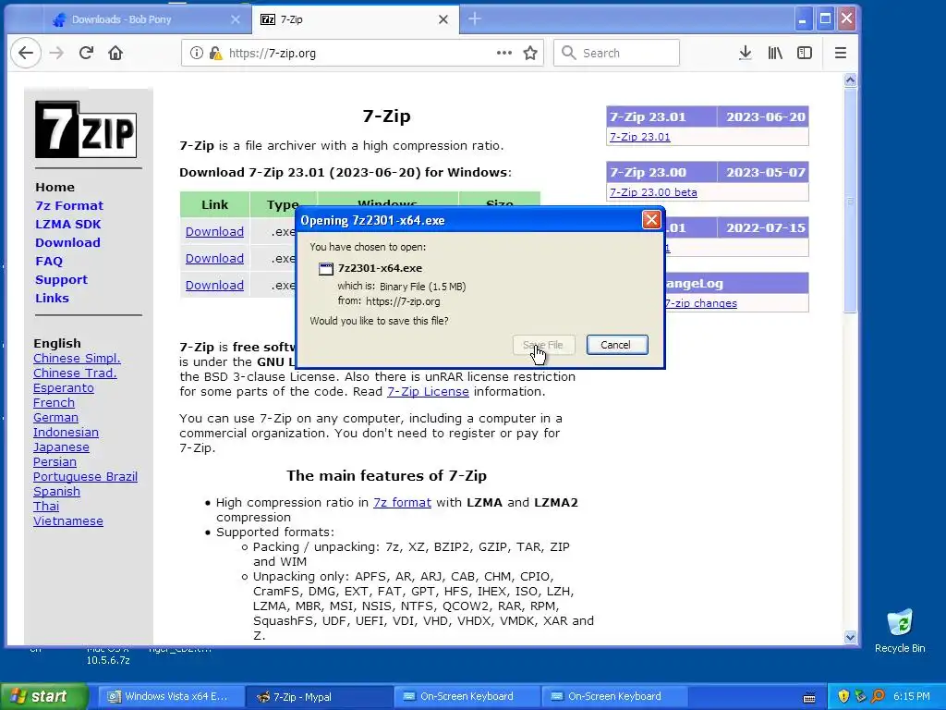Focus the browser Search box

tap(616, 53)
